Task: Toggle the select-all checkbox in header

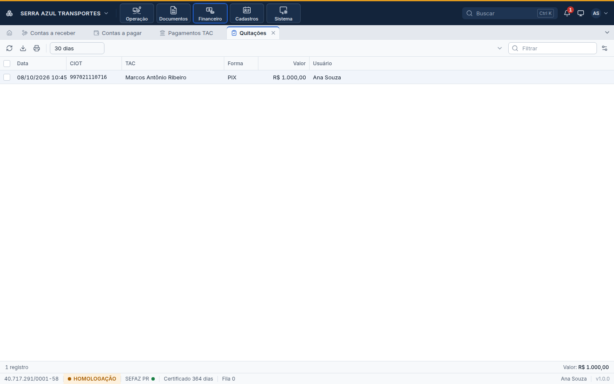Action: click(x=7, y=64)
